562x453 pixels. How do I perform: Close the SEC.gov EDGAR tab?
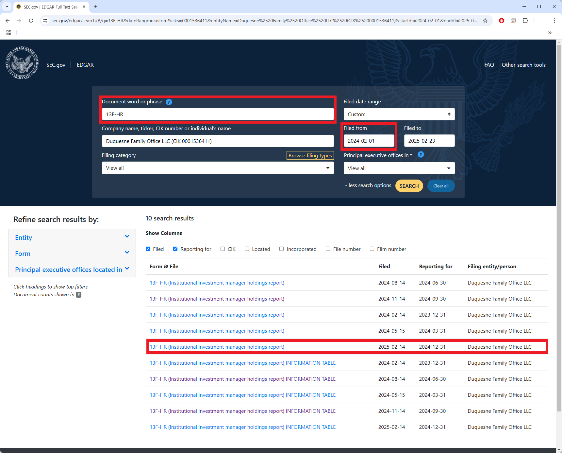[84, 7]
